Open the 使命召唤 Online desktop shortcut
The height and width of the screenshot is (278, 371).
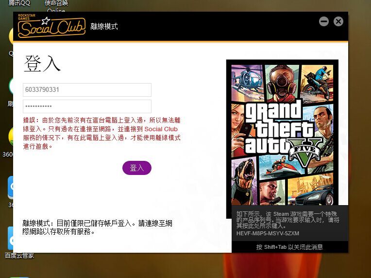(x=56, y=6)
